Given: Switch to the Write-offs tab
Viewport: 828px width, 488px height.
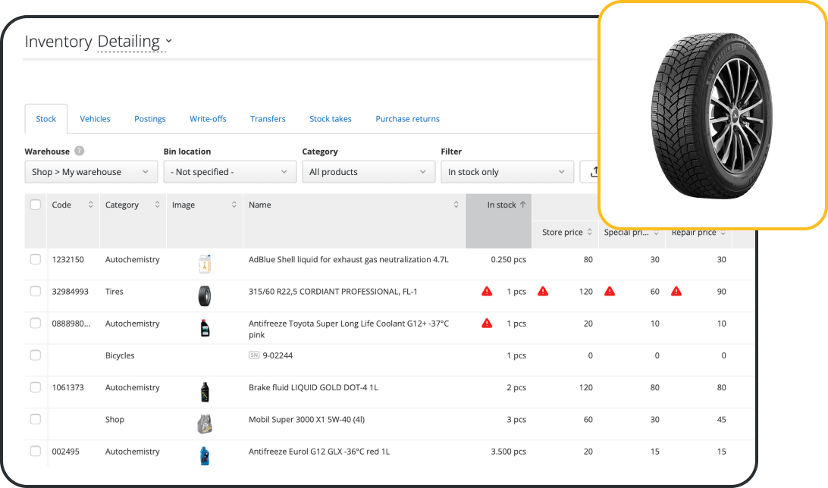Looking at the screenshot, I should pos(208,119).
